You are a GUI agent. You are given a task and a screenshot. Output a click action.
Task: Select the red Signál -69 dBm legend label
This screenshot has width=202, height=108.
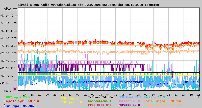tap(21, 101)
